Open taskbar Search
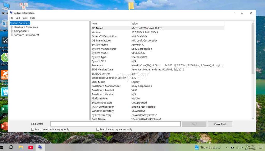Viewport: 265px width, 151px height. click(11, 147)
